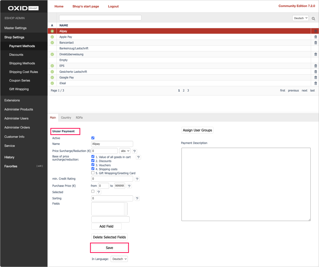Click the green active indicator beside Google Pay

[x=52, y=77]
